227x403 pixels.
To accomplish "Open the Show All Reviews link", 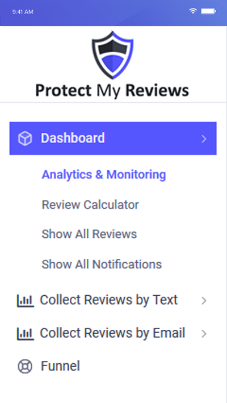I will click(89, 234).
